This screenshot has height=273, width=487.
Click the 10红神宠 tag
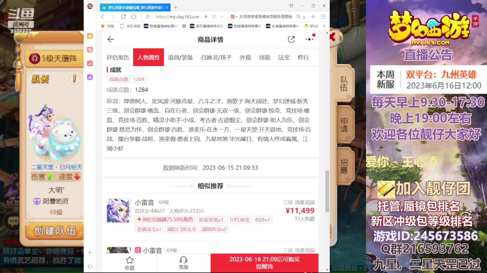click(x=239, y=220)
